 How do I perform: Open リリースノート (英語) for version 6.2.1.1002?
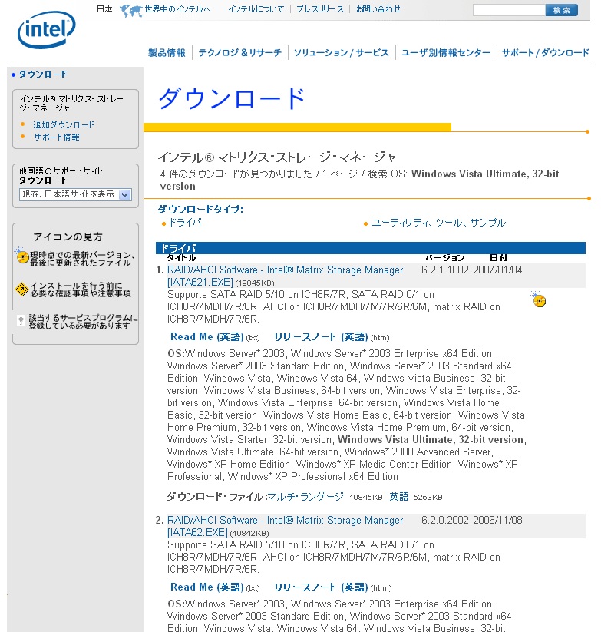[321, 337]
